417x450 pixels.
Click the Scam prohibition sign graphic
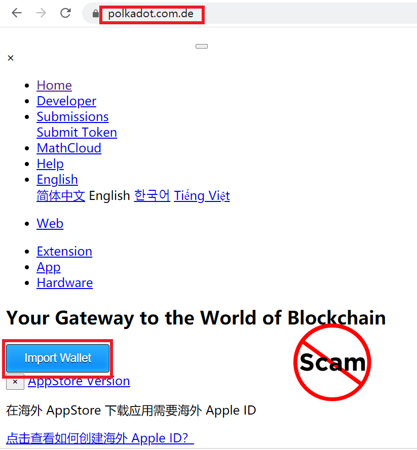332,362
